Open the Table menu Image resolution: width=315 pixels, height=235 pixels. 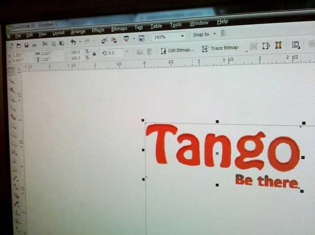156,26
